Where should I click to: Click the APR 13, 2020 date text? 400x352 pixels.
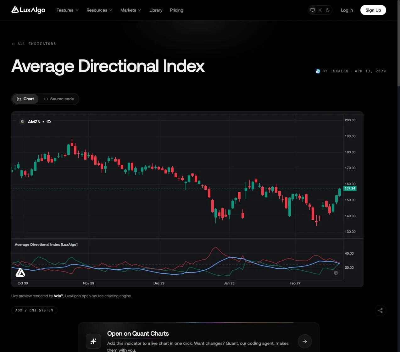pyautogui.click(x=370, y=71)
